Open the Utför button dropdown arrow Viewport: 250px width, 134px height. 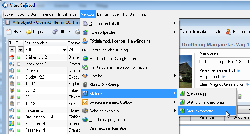point(70,32)
